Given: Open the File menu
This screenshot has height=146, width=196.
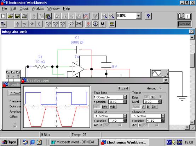Looking at the screenshot, I should pyautogui.click(x=4, y=8).
